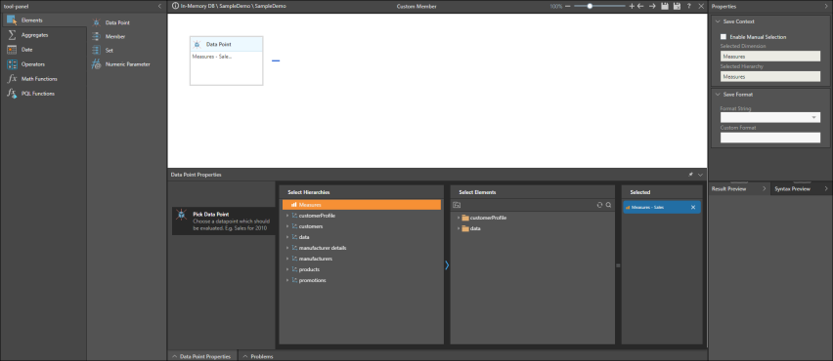Redo with the right arrow icon

(x=652, y=6)
